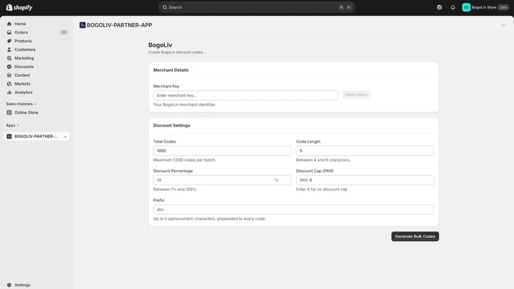This screenshot has width=514, height=289.
Task: Click the BS store avatar
Action: pos(466,7)
